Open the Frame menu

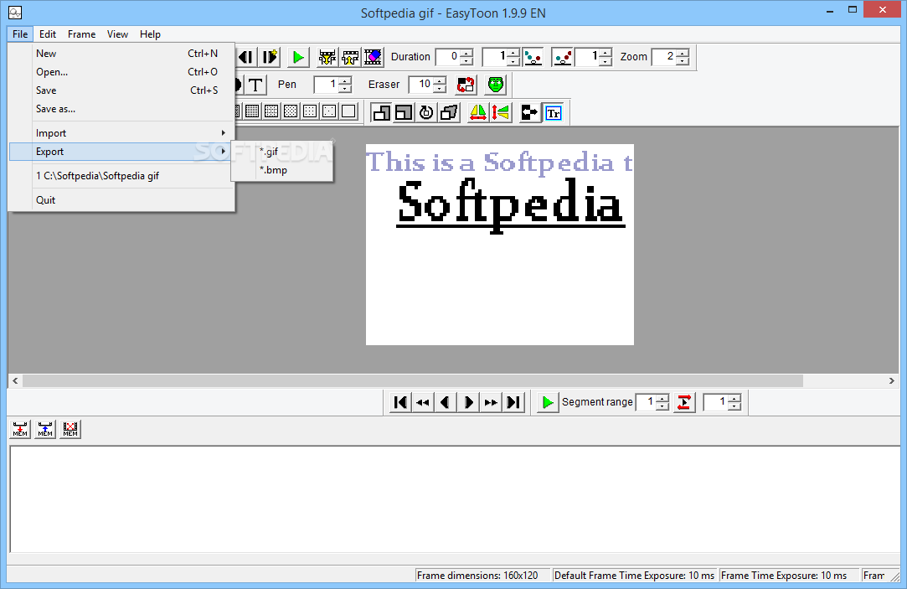click(81, 34)
